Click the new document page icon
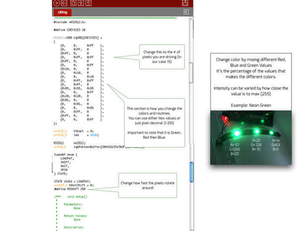This screenshot has width=308, height=231. (x=73, y=3)
